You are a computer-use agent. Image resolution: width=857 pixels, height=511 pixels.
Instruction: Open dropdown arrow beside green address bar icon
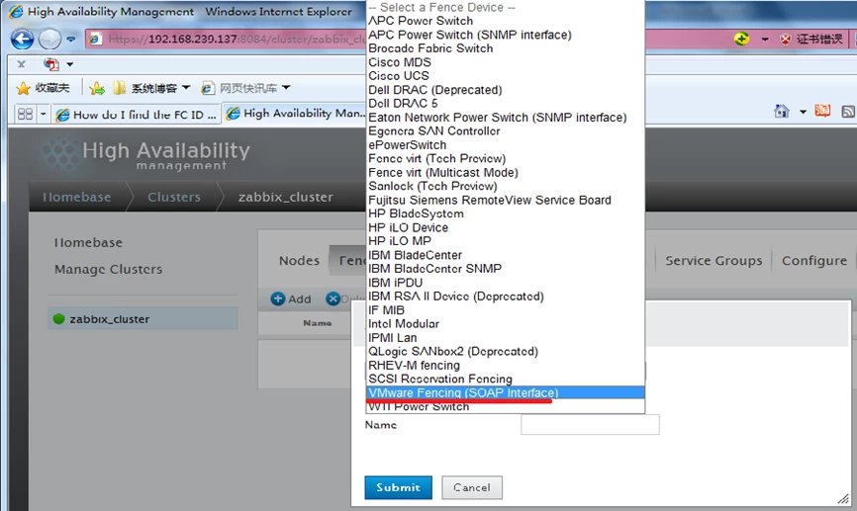coord(765,39)
